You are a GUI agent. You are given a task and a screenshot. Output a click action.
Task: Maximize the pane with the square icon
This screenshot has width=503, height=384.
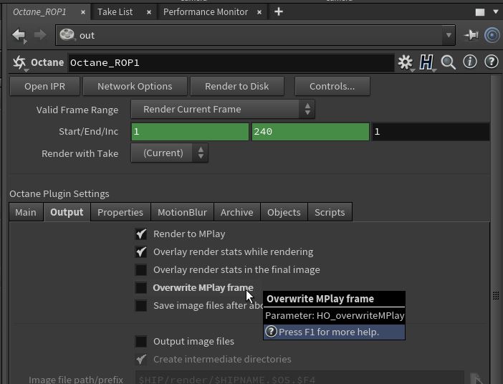tap(480, 12)
